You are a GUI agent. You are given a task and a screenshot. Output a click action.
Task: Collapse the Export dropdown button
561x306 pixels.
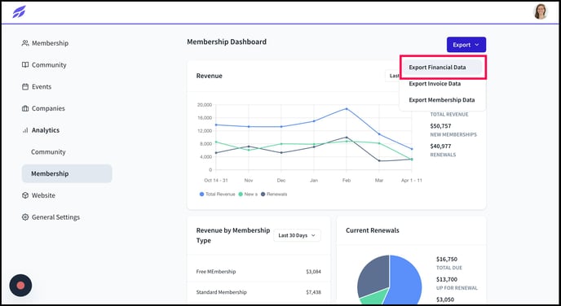click(466, 45)
